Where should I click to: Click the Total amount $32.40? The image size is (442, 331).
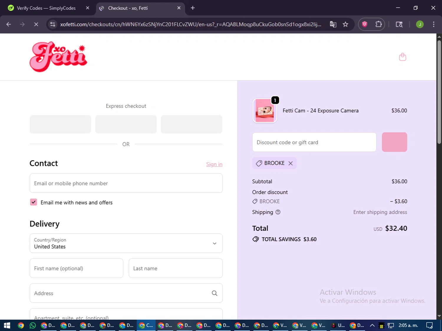pos(396,228)
